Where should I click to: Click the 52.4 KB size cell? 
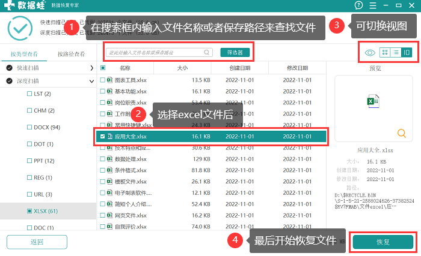pos(201,204)
